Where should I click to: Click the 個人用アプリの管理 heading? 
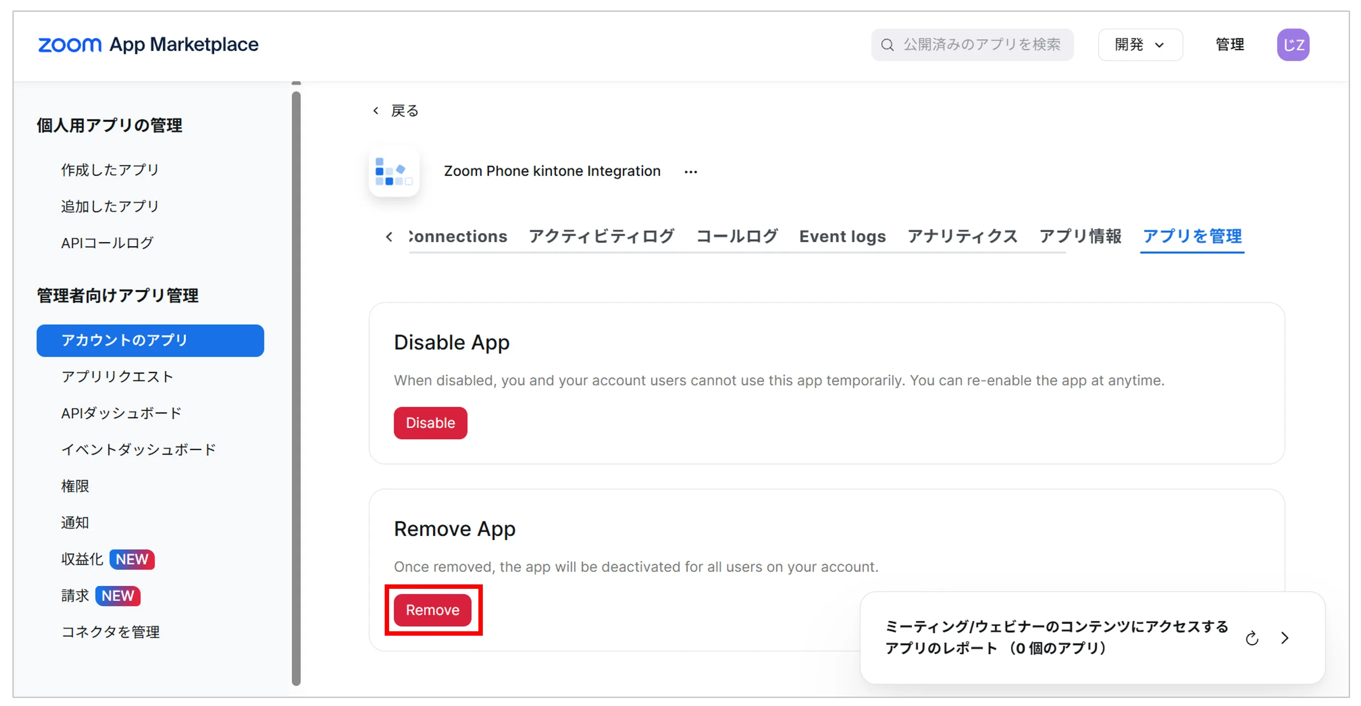click(109, 125)
